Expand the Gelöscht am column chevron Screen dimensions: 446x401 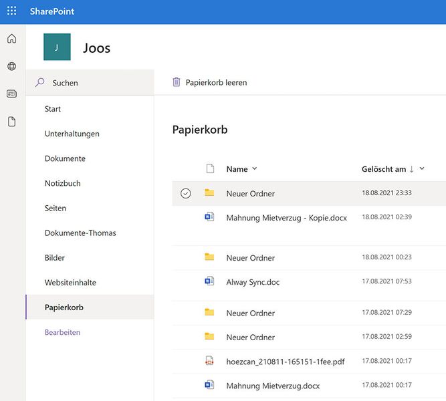pos(422,168)
